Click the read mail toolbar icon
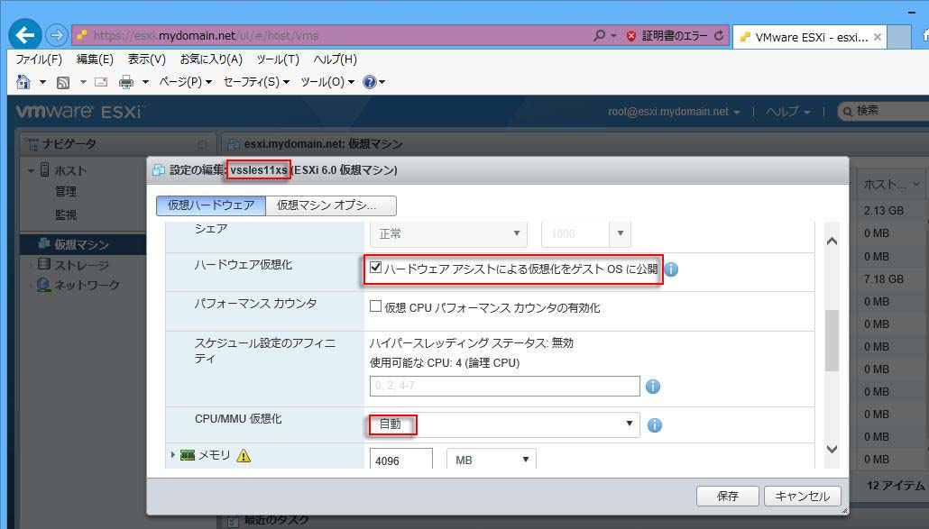 [x=101, y=82]
